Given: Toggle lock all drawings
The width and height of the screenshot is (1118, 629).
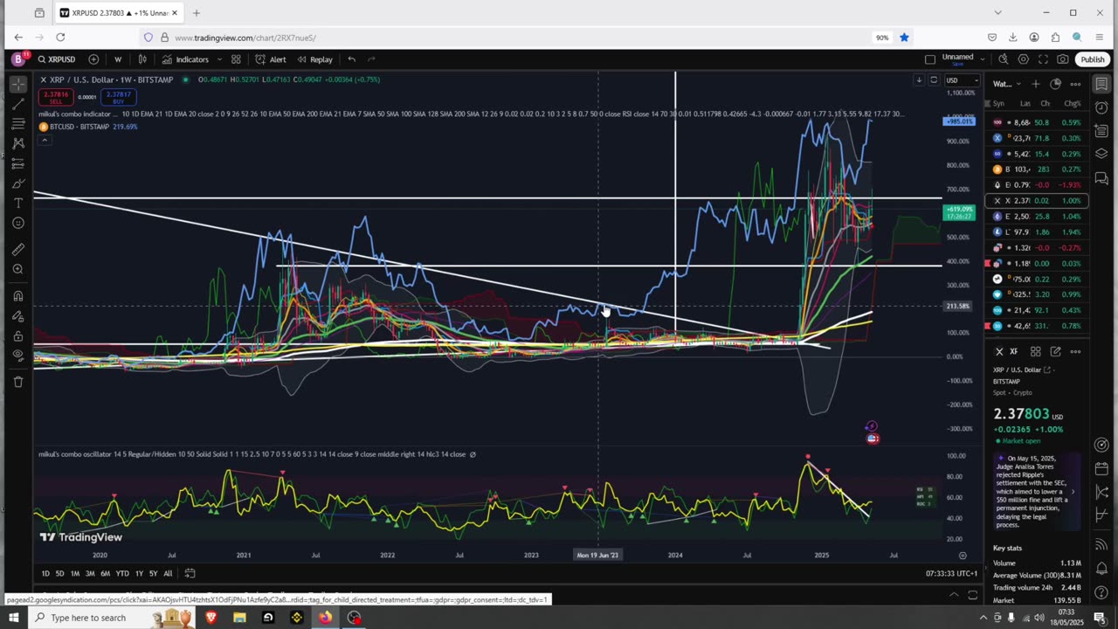Looking at the screenshot, I should click(18, 335).
